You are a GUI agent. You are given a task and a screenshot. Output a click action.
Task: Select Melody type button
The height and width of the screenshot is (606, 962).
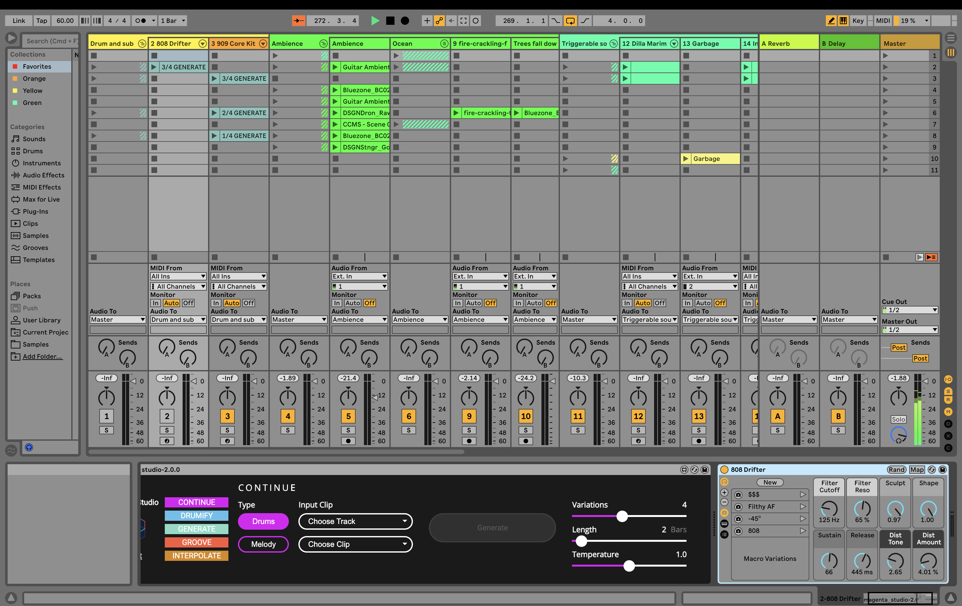(x=263, y=544)
